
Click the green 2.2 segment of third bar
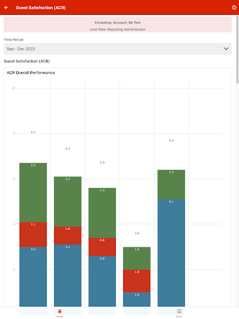(x=102, y=213)
